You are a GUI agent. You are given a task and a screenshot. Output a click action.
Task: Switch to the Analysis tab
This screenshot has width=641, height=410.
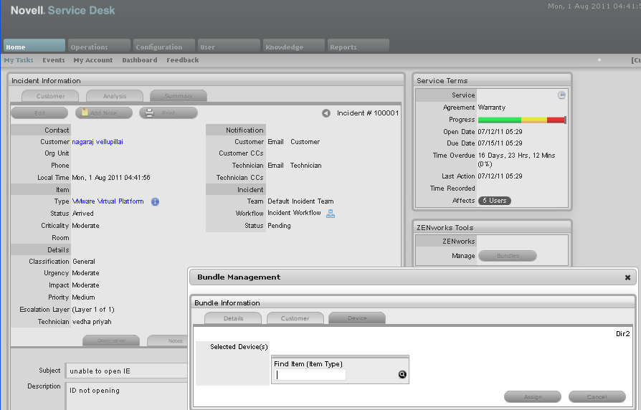point(115,95)
